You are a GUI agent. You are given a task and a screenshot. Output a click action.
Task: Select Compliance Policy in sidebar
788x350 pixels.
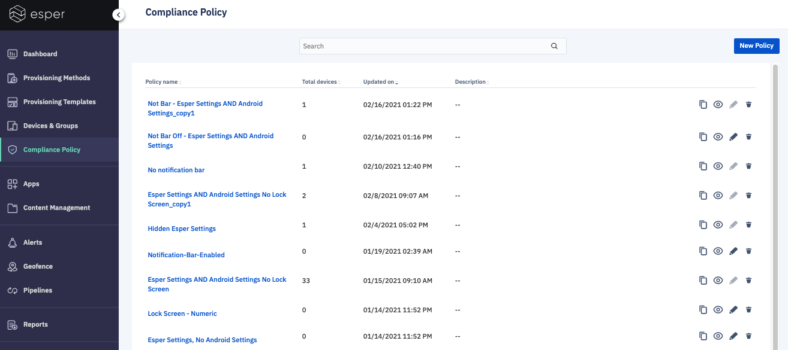pyautogui.click(x=59, y=150)
